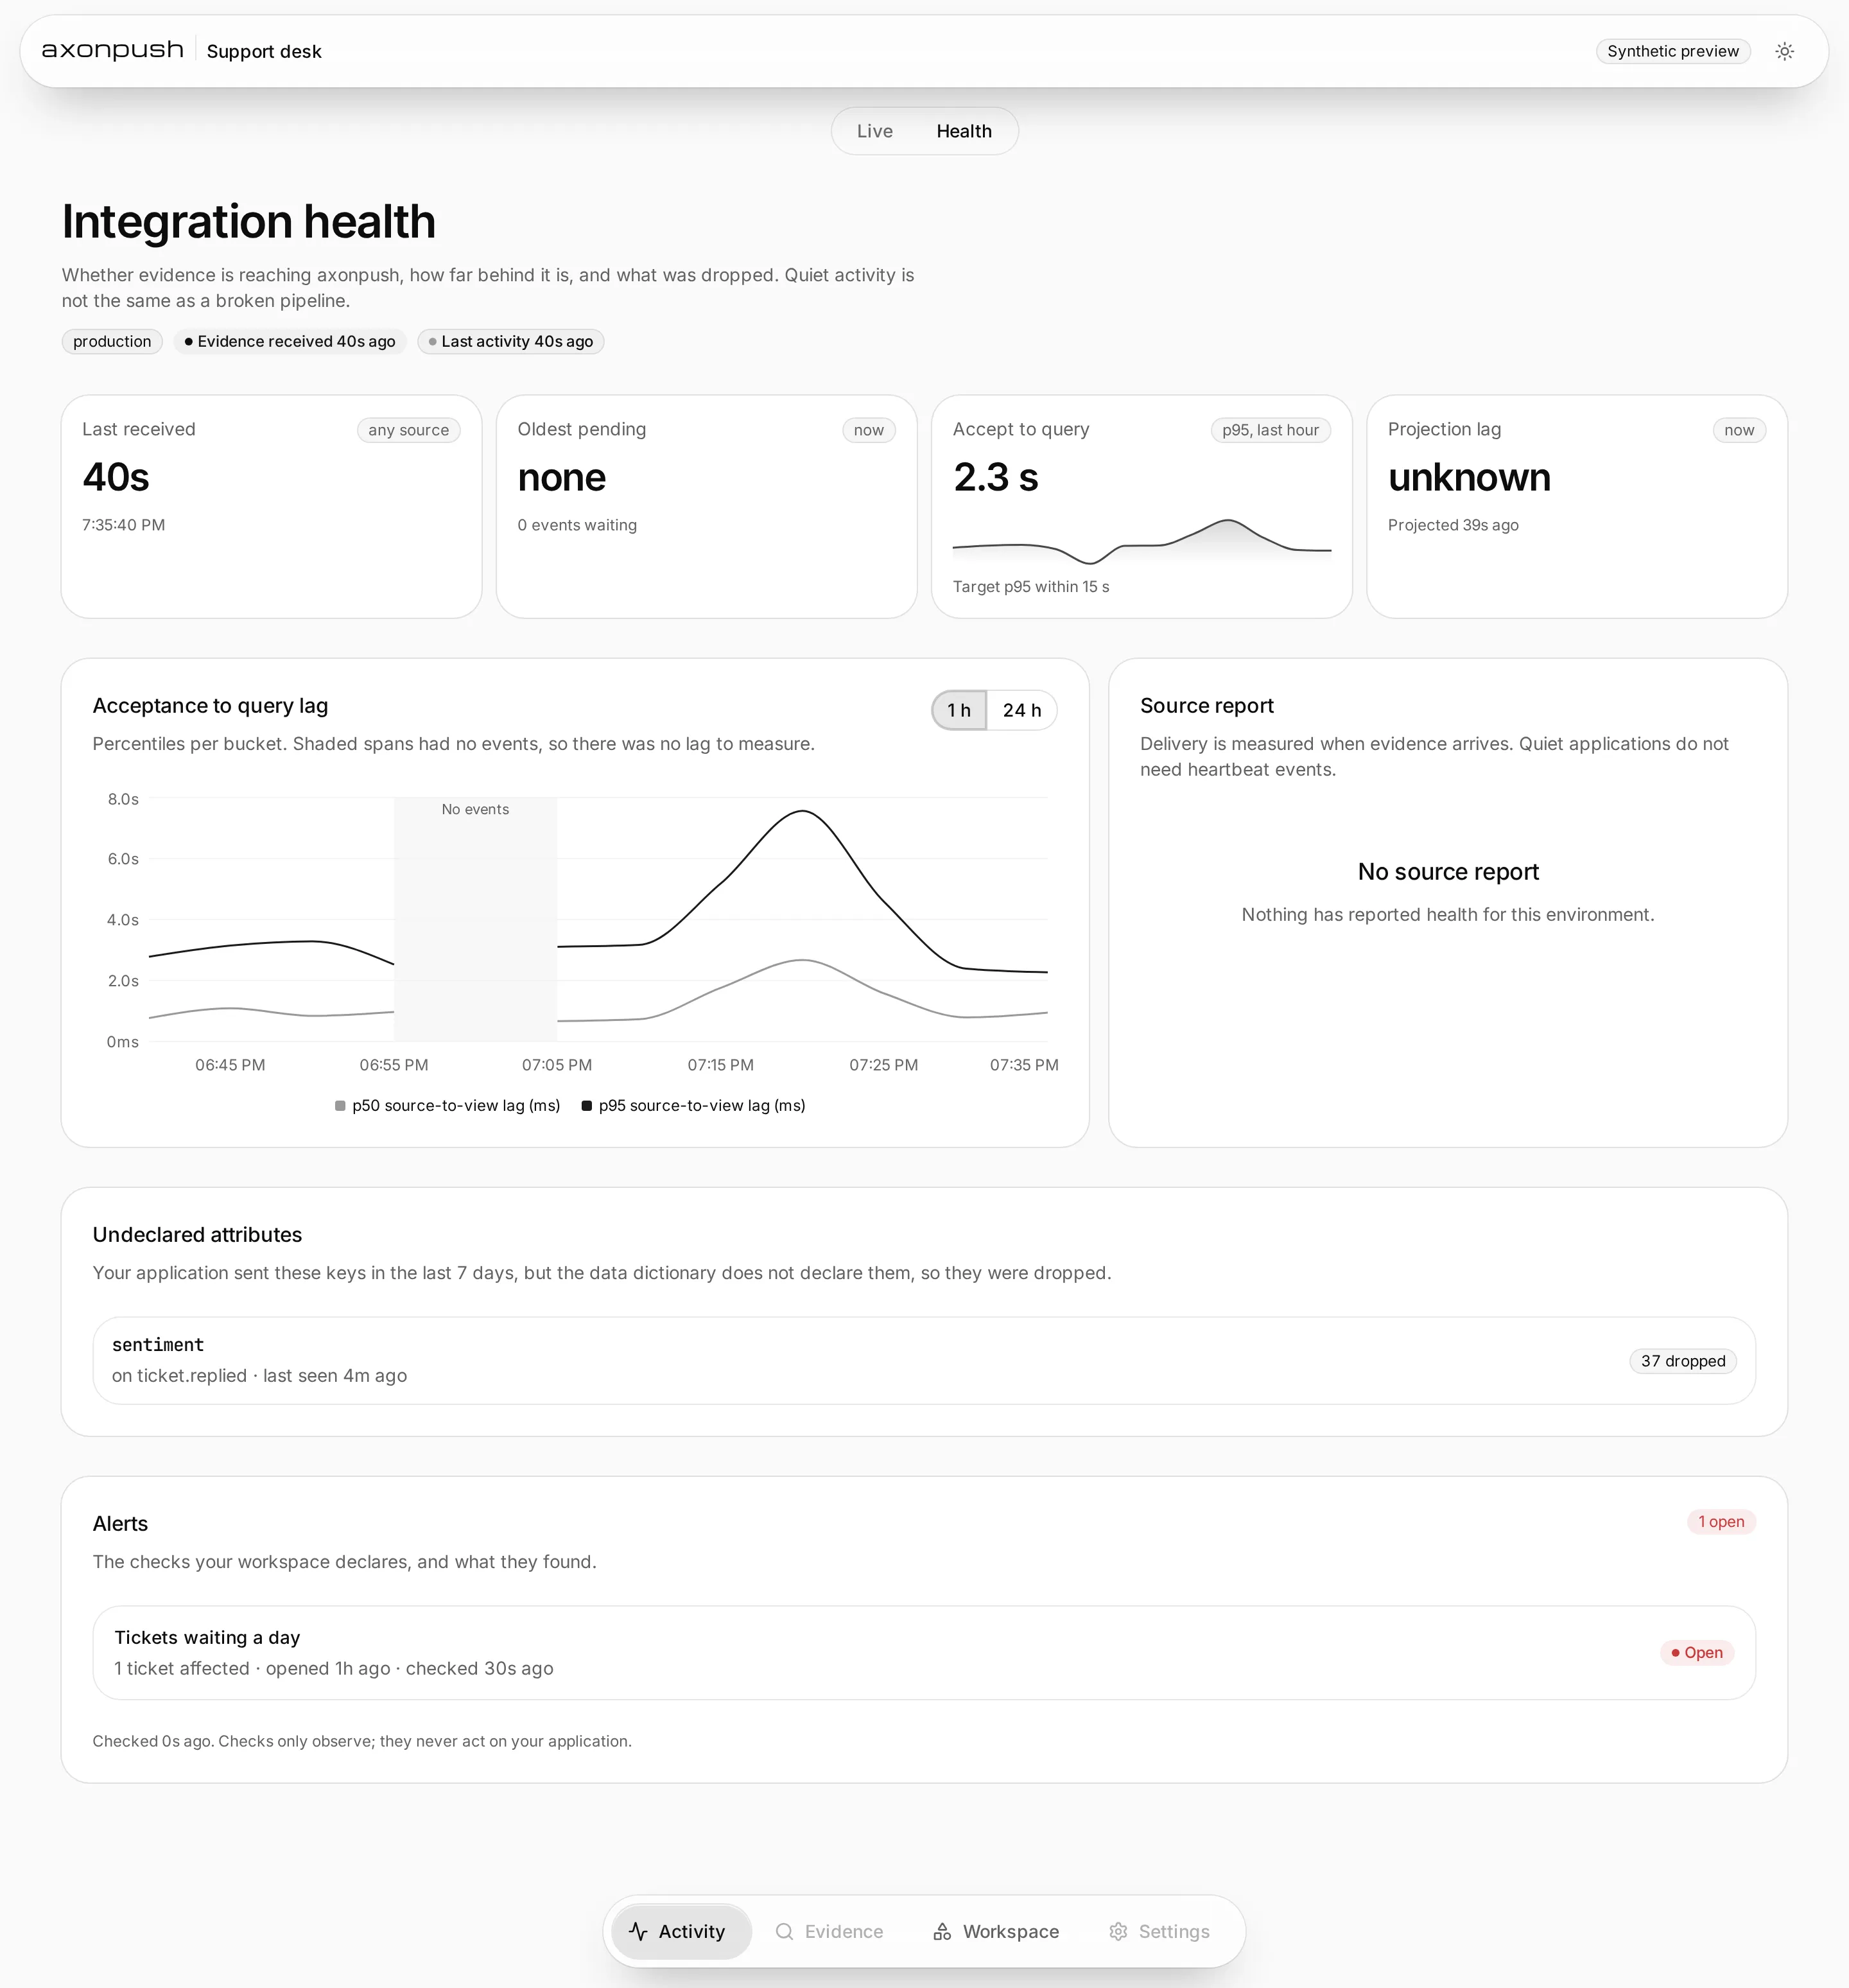Screen dimensions: 1849x1988
Task: Switch to the Live view
Action: tap(875, 131)
